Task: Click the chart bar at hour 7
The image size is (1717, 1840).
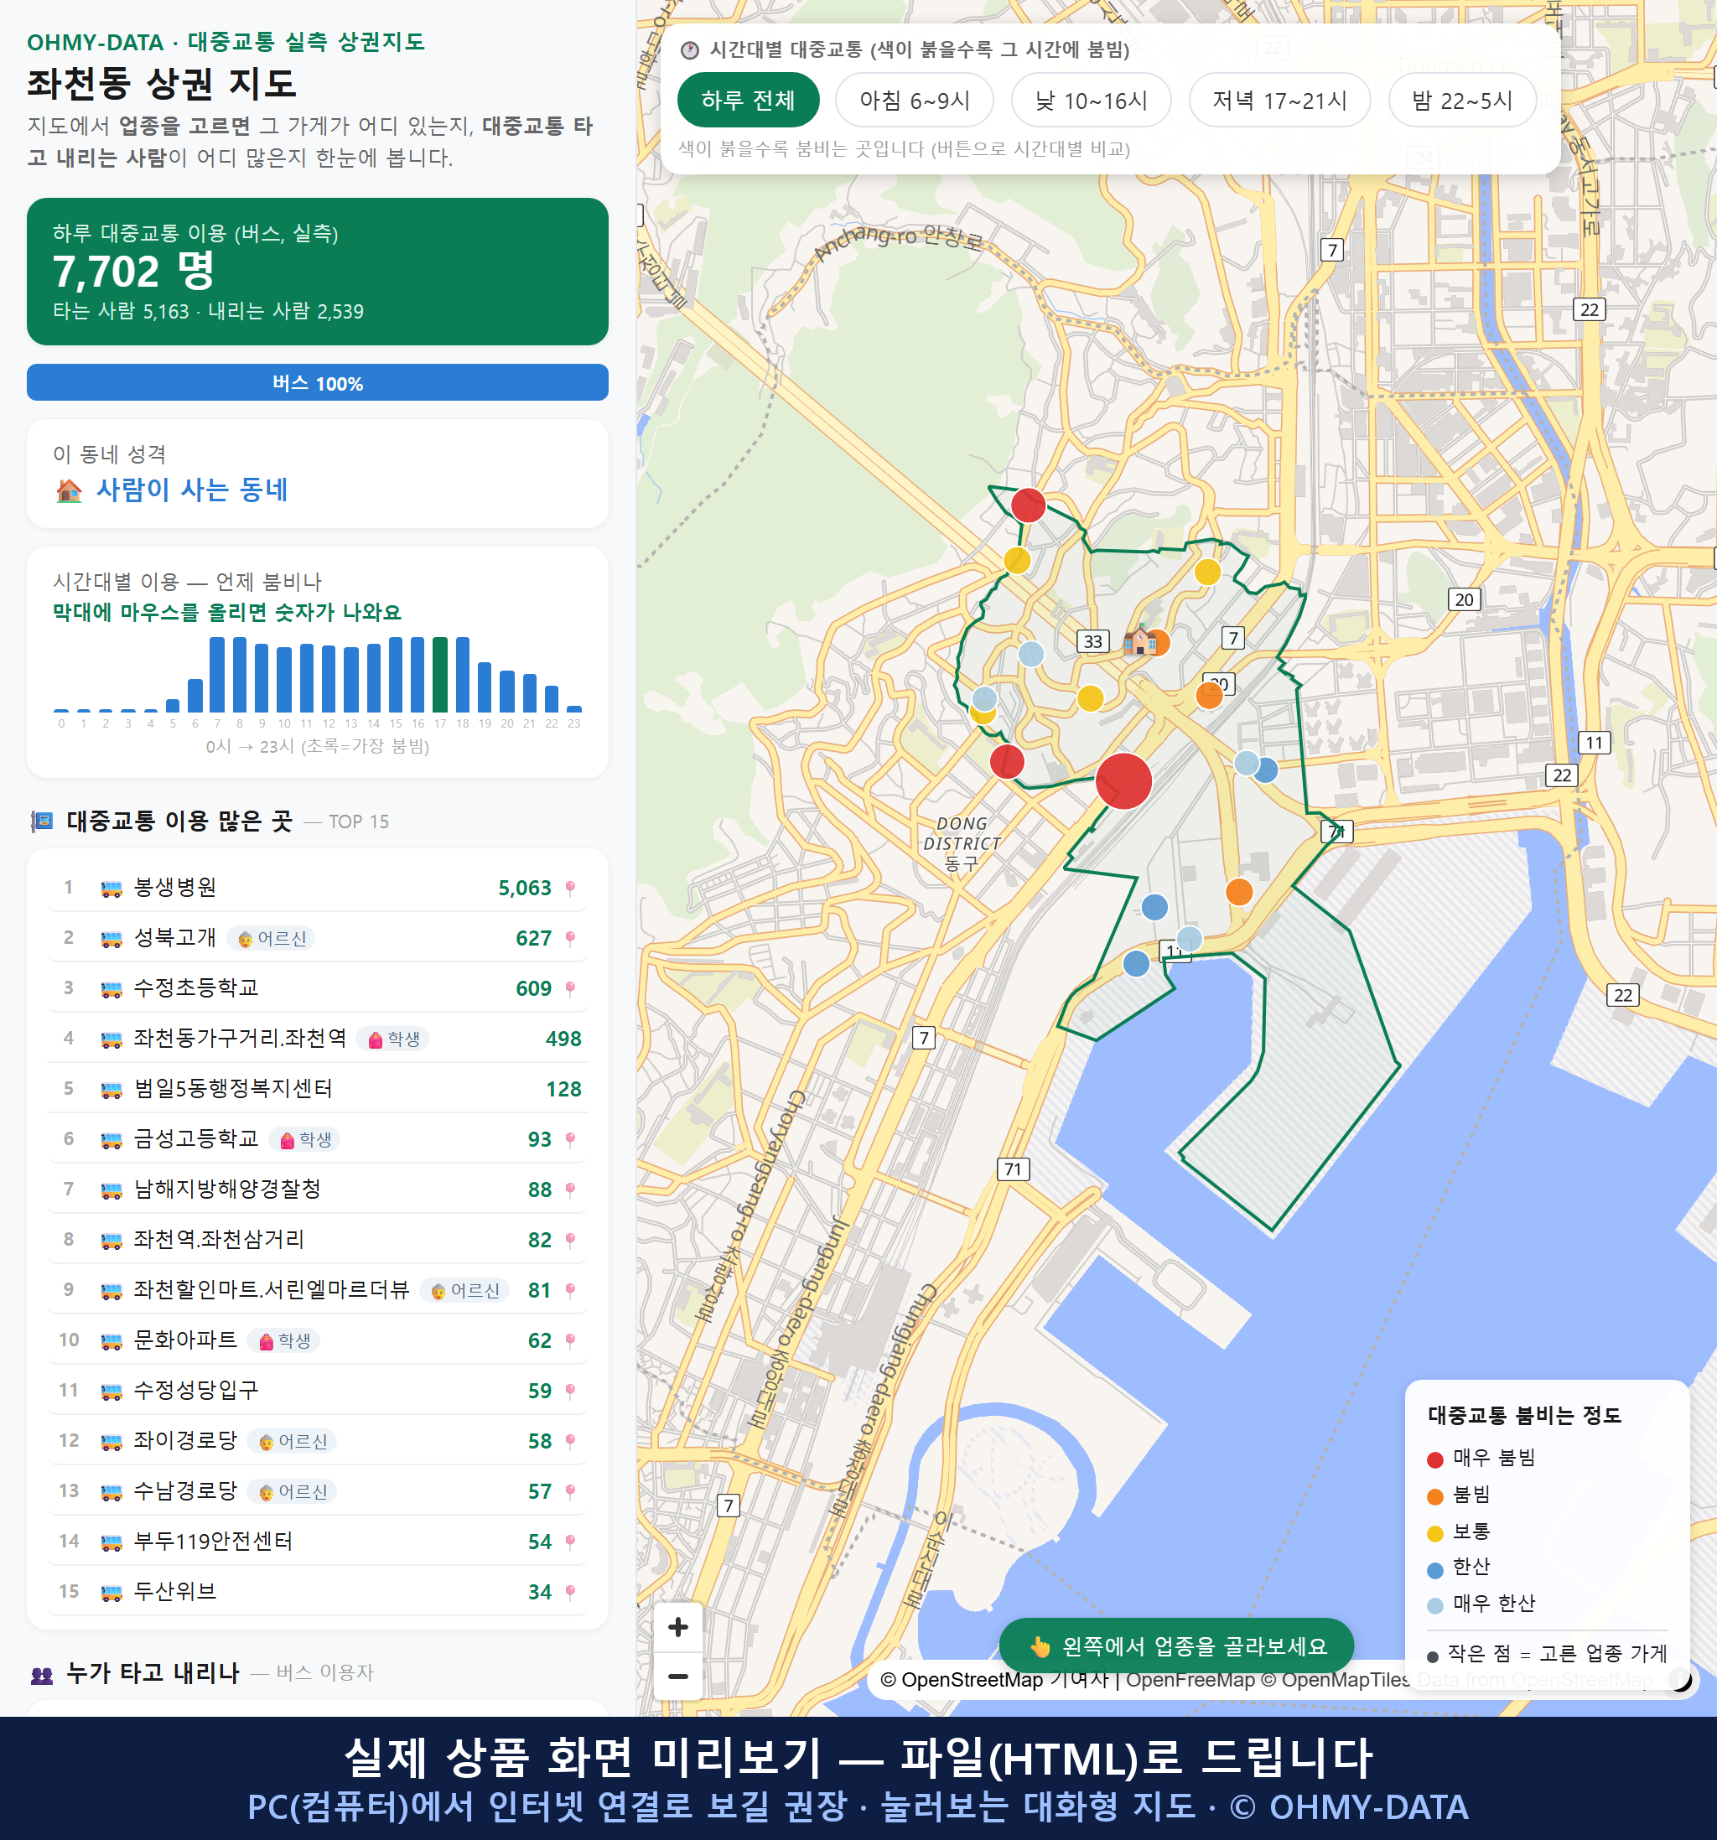Action: click(217, 674)
